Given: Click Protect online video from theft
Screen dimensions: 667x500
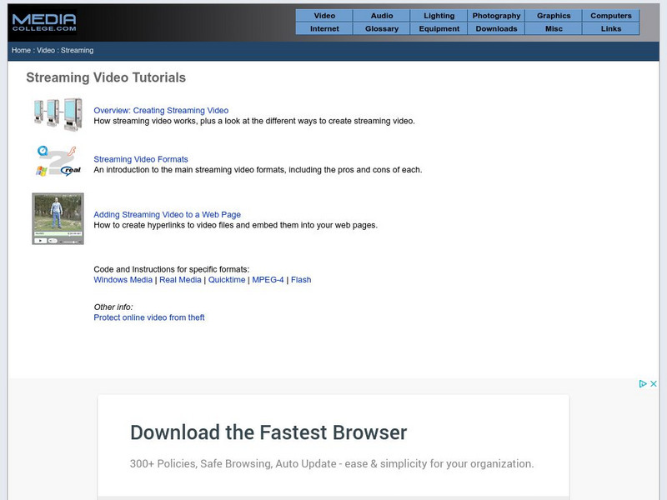Looking at the screenshot, I should pos(149,317).
